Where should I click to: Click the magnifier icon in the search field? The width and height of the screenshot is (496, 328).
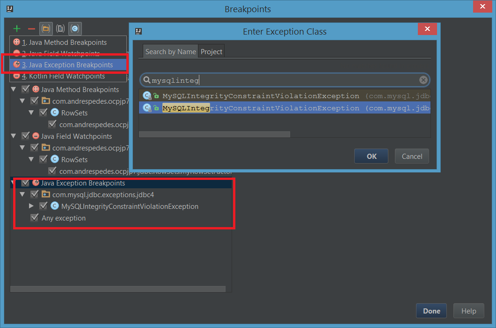point(147,80)
